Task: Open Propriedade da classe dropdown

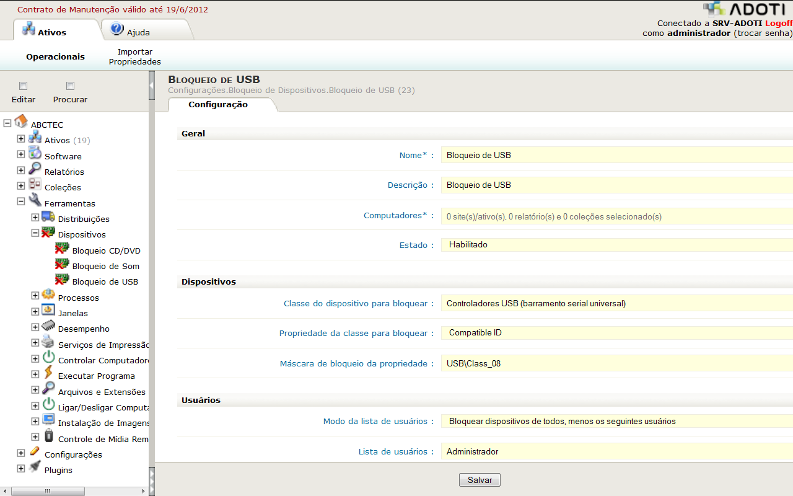Action: tap(617, 333)
